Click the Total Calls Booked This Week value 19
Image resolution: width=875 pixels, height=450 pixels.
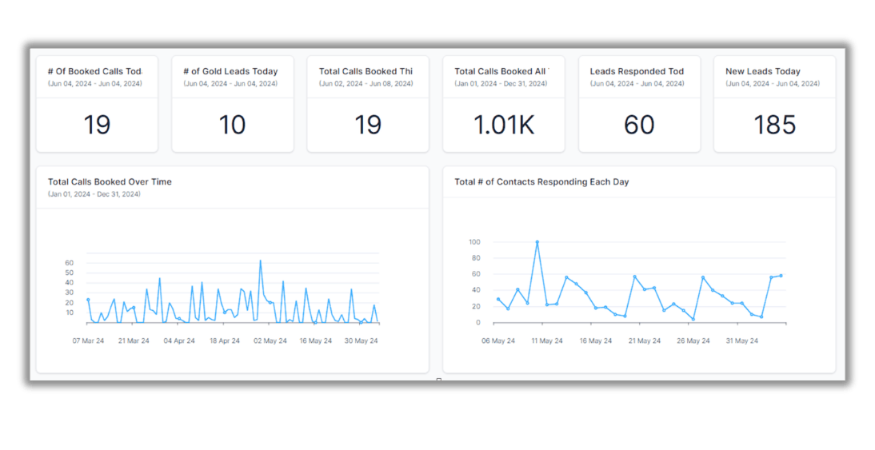click(368, 125)
